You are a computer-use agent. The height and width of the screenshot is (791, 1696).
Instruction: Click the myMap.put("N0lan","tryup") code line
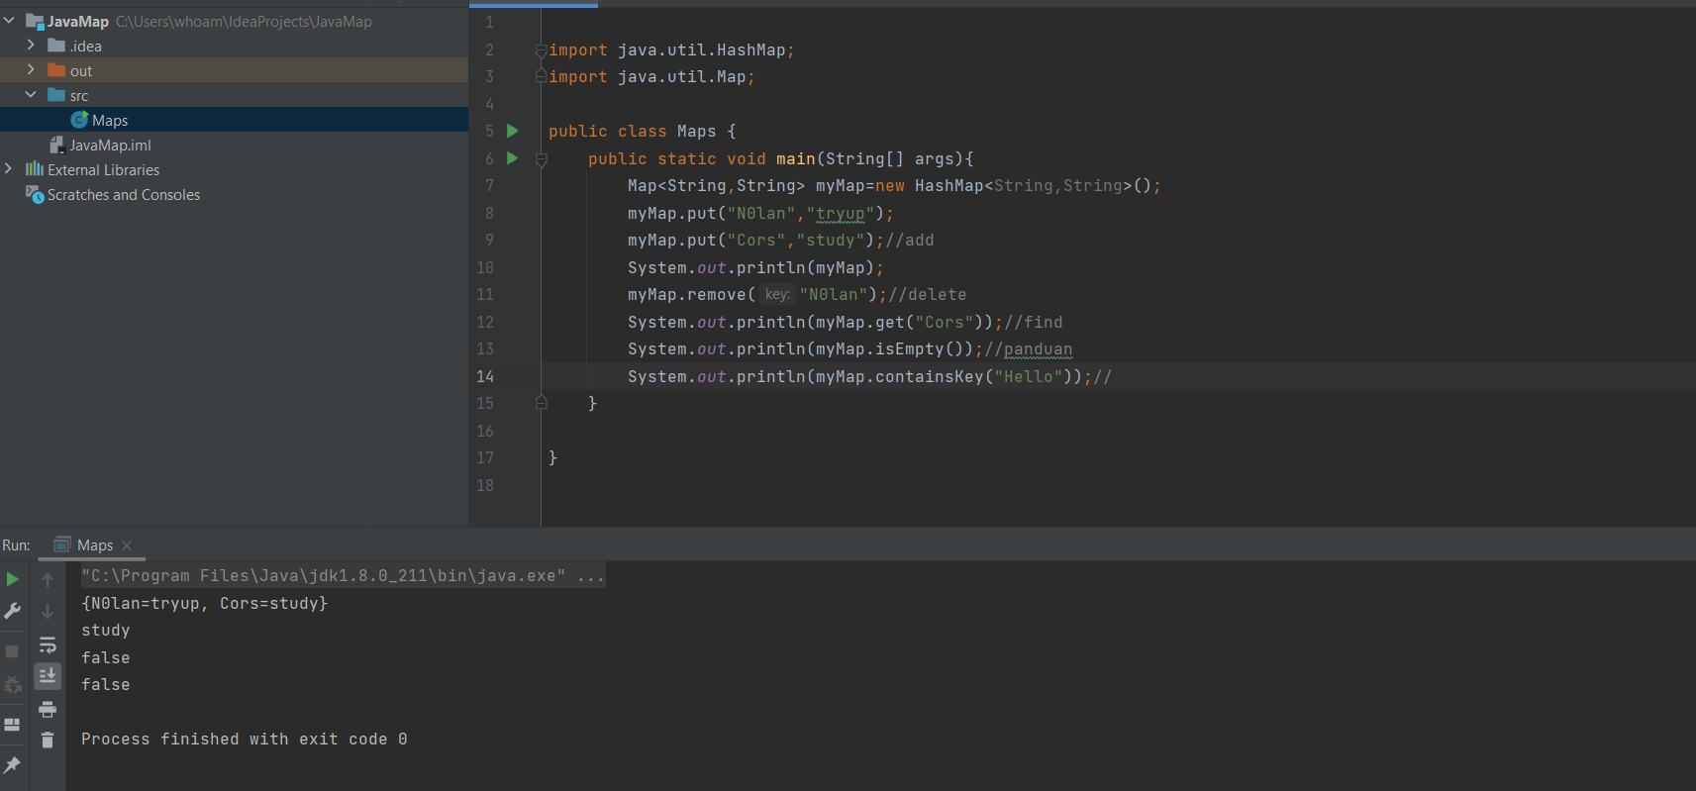[x=760, y=213]
